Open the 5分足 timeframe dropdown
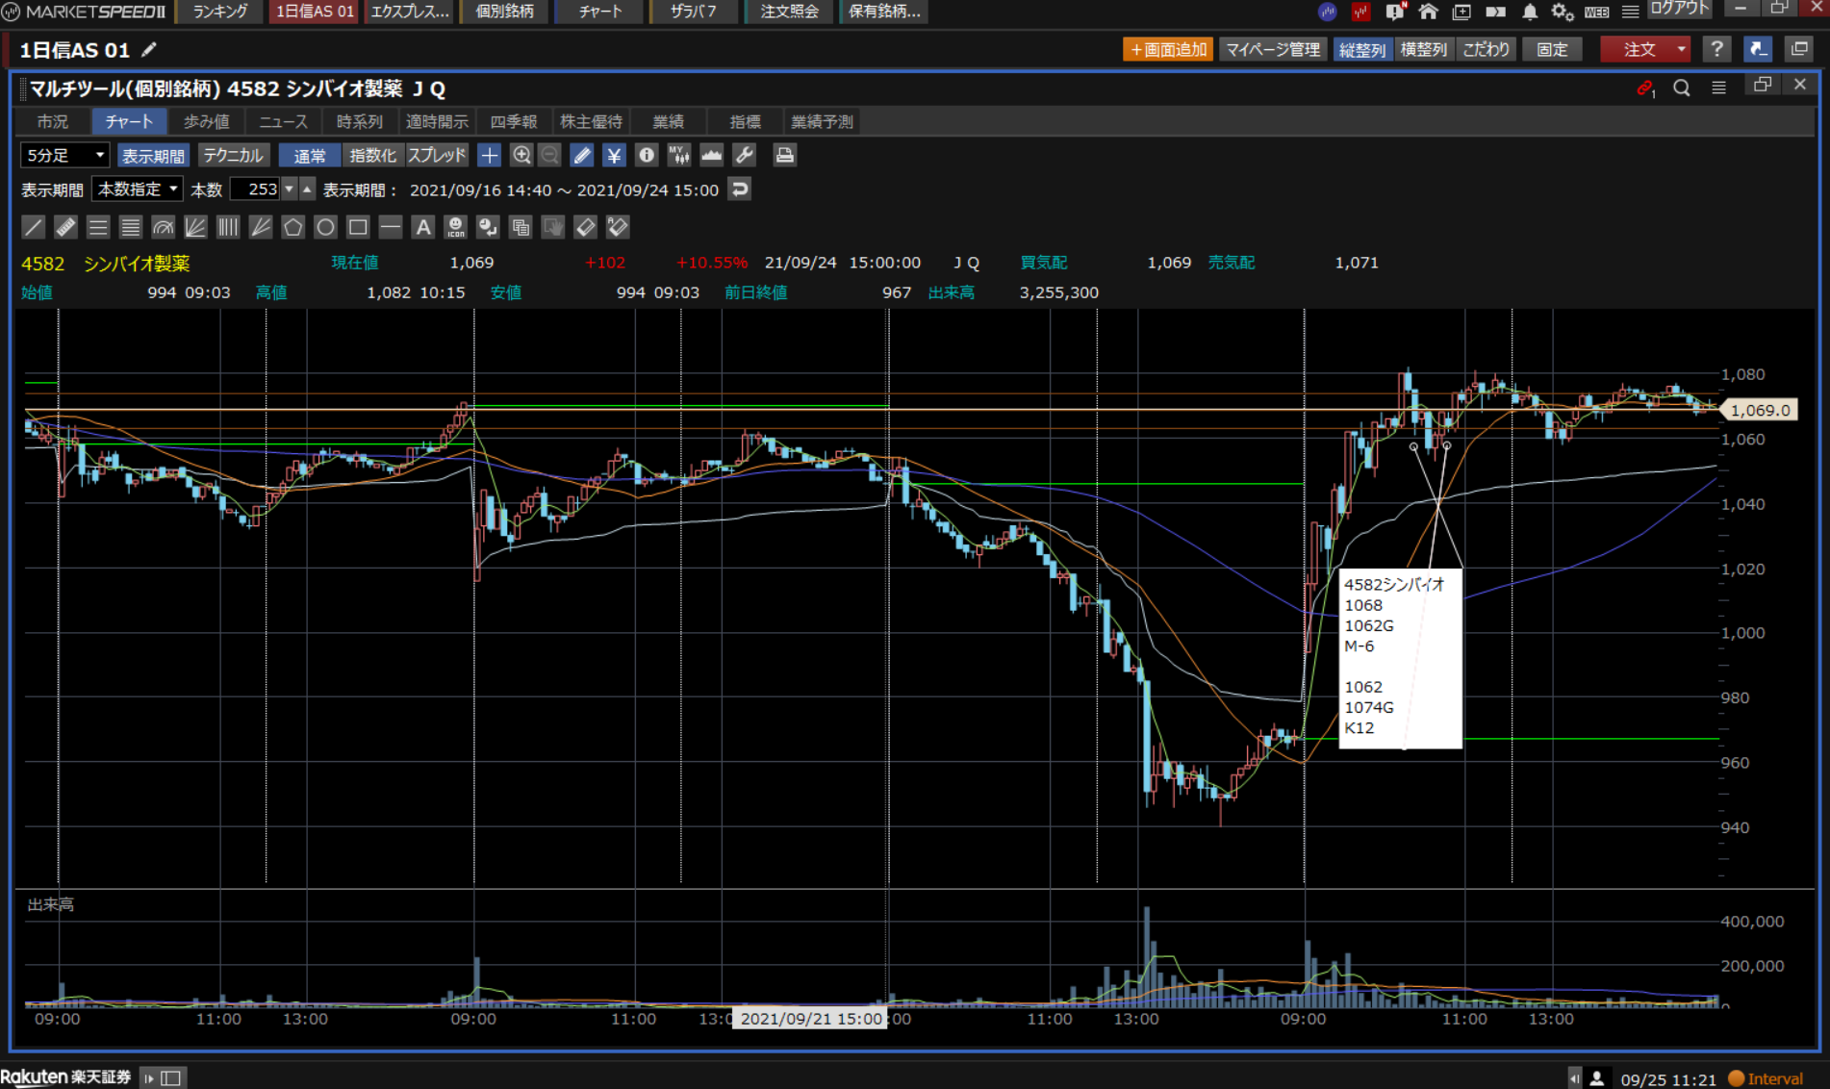 (64, 155)
